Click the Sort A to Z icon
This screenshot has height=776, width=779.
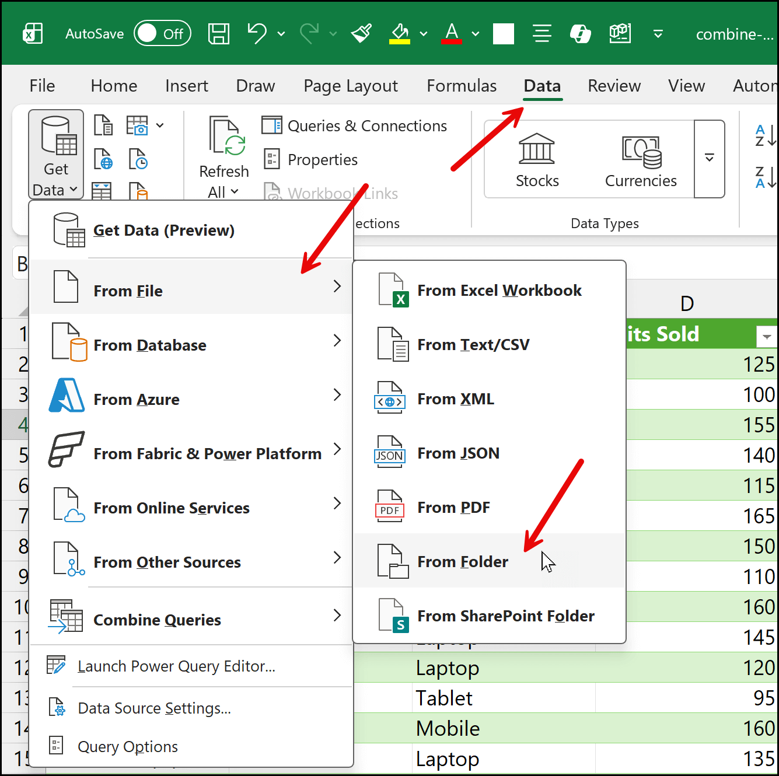pyautogui.click(x=765, y=135)
